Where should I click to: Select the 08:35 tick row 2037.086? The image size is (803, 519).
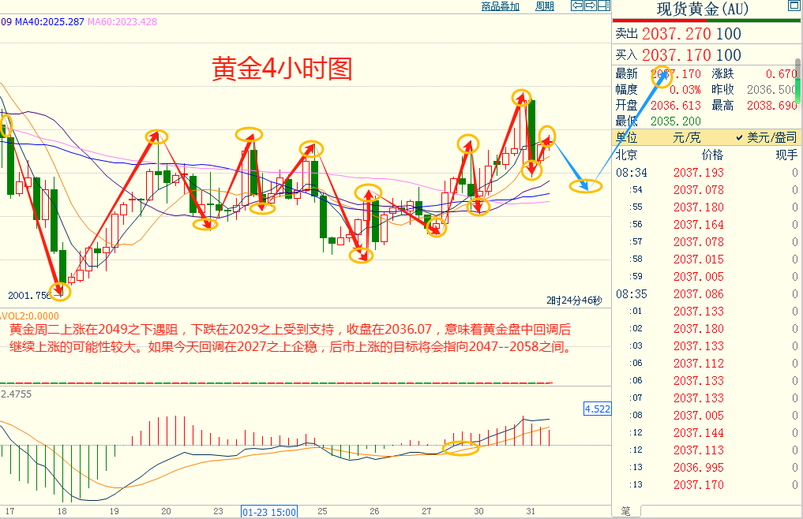(706, 293)
